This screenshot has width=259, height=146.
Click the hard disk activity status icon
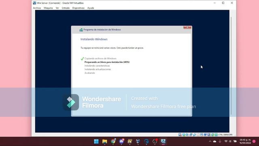180,135
